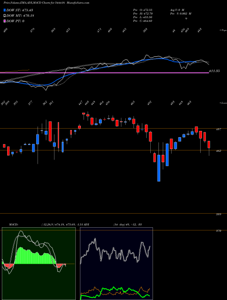This screenshot has width=227, height=300.
Task: Open the green MACD histogram panel
Action: coord(39,264)
